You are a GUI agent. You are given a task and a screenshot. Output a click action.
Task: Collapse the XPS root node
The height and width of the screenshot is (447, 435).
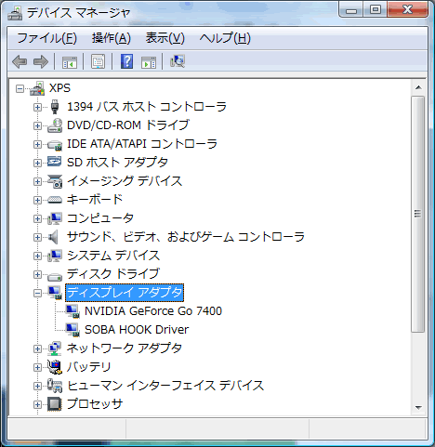click(20, 89)
